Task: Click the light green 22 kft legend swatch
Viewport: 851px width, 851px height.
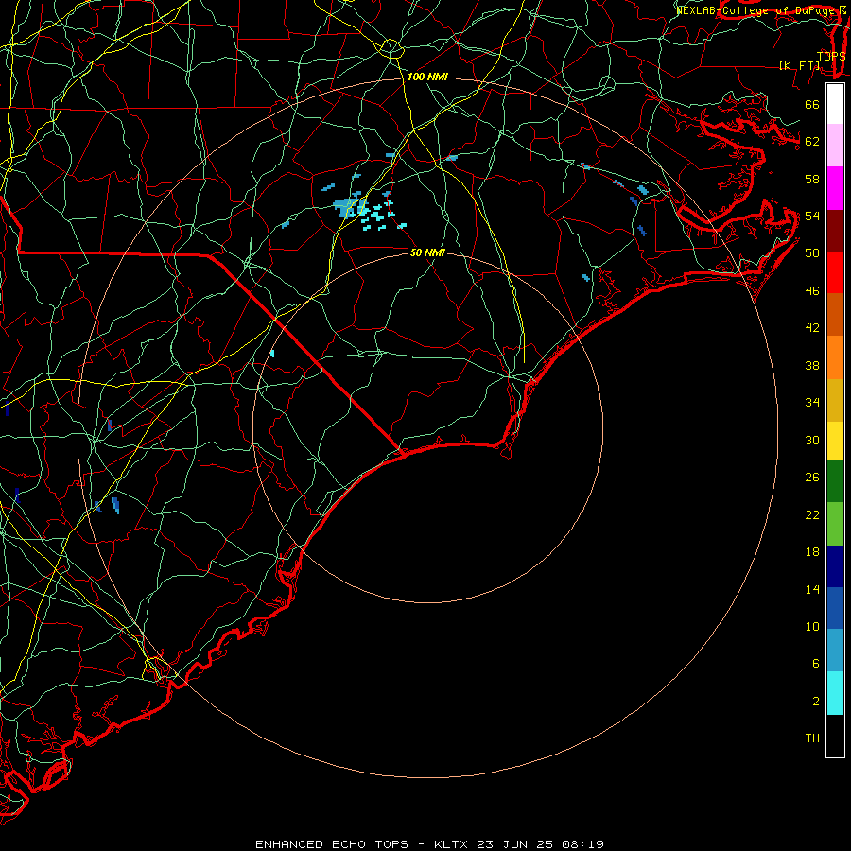Action: point(835,524)
